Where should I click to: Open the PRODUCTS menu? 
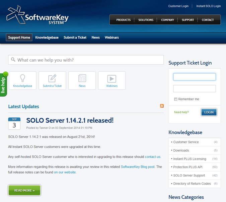[x=123, y=20]
